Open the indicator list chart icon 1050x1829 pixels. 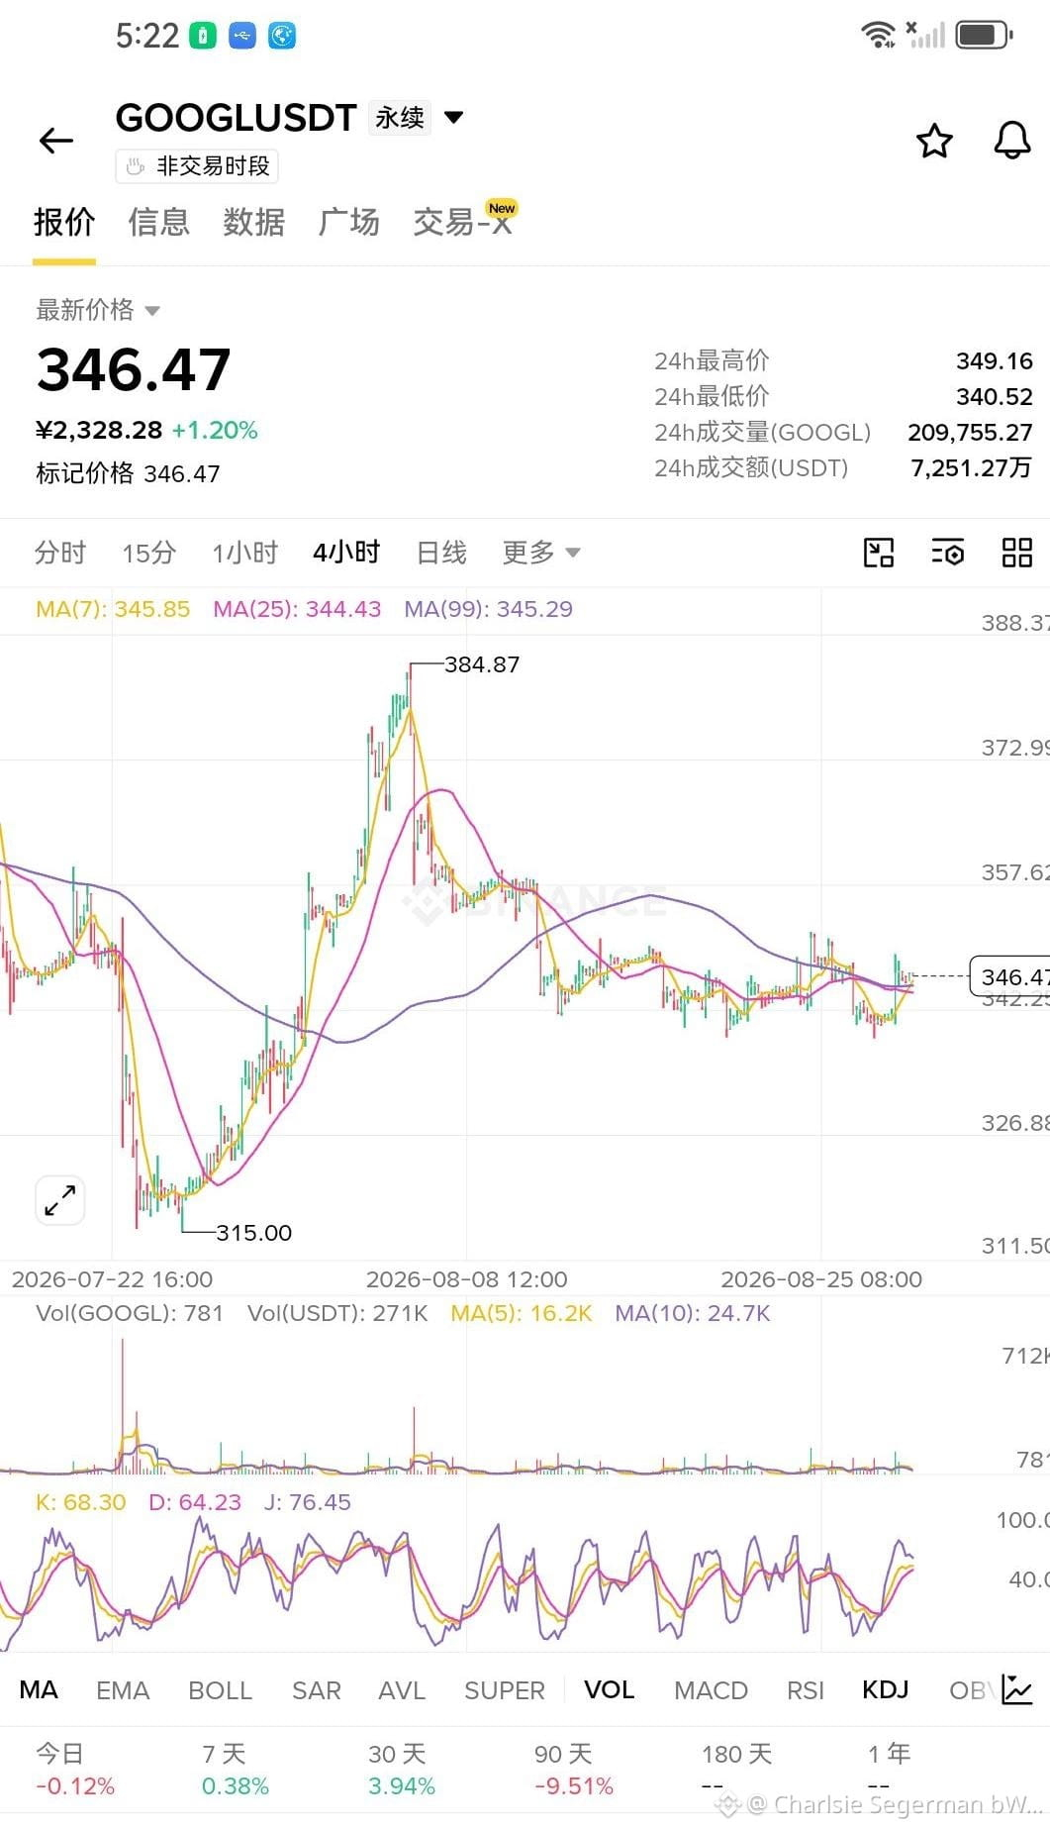(1017, 1689)
